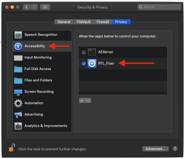
Task: Open help with question mark button
Action: (175, 148)
